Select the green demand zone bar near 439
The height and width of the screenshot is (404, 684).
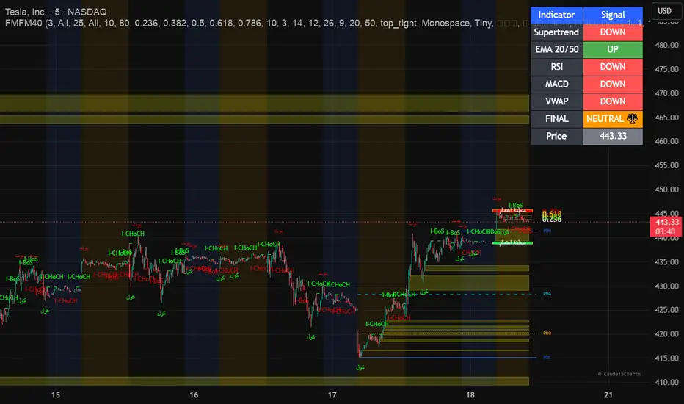[512, 243]
